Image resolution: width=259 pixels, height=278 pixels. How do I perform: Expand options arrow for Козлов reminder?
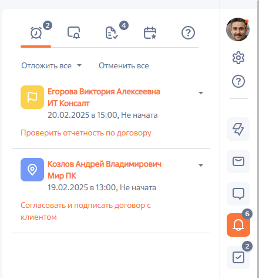201,165
